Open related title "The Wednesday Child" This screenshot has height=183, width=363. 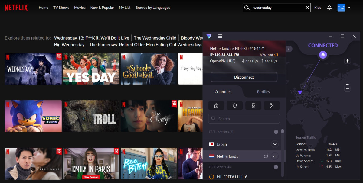coord(155,38)
